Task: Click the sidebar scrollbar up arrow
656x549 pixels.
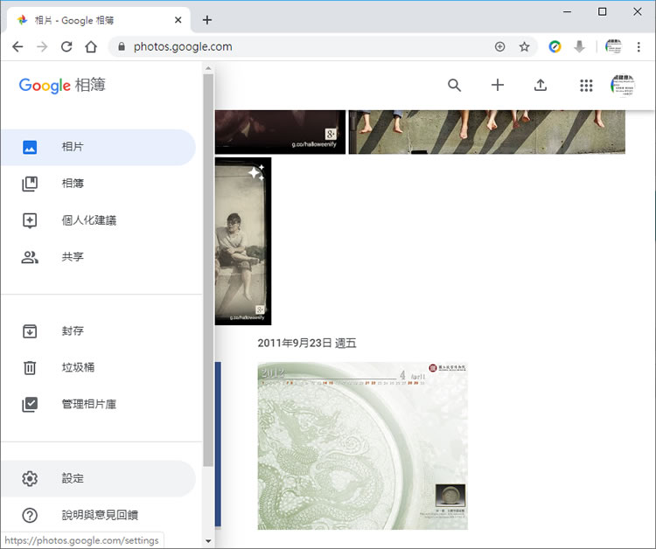Action: pos(208,68)
